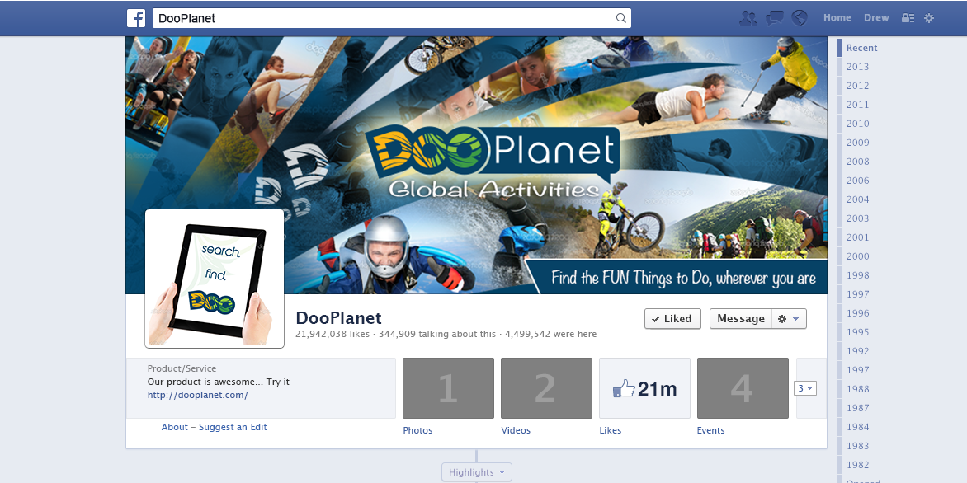This screenshot has width=967, height=483.
Task: Open Drew's profile from the top bar
Action: (x=876, y=18)
